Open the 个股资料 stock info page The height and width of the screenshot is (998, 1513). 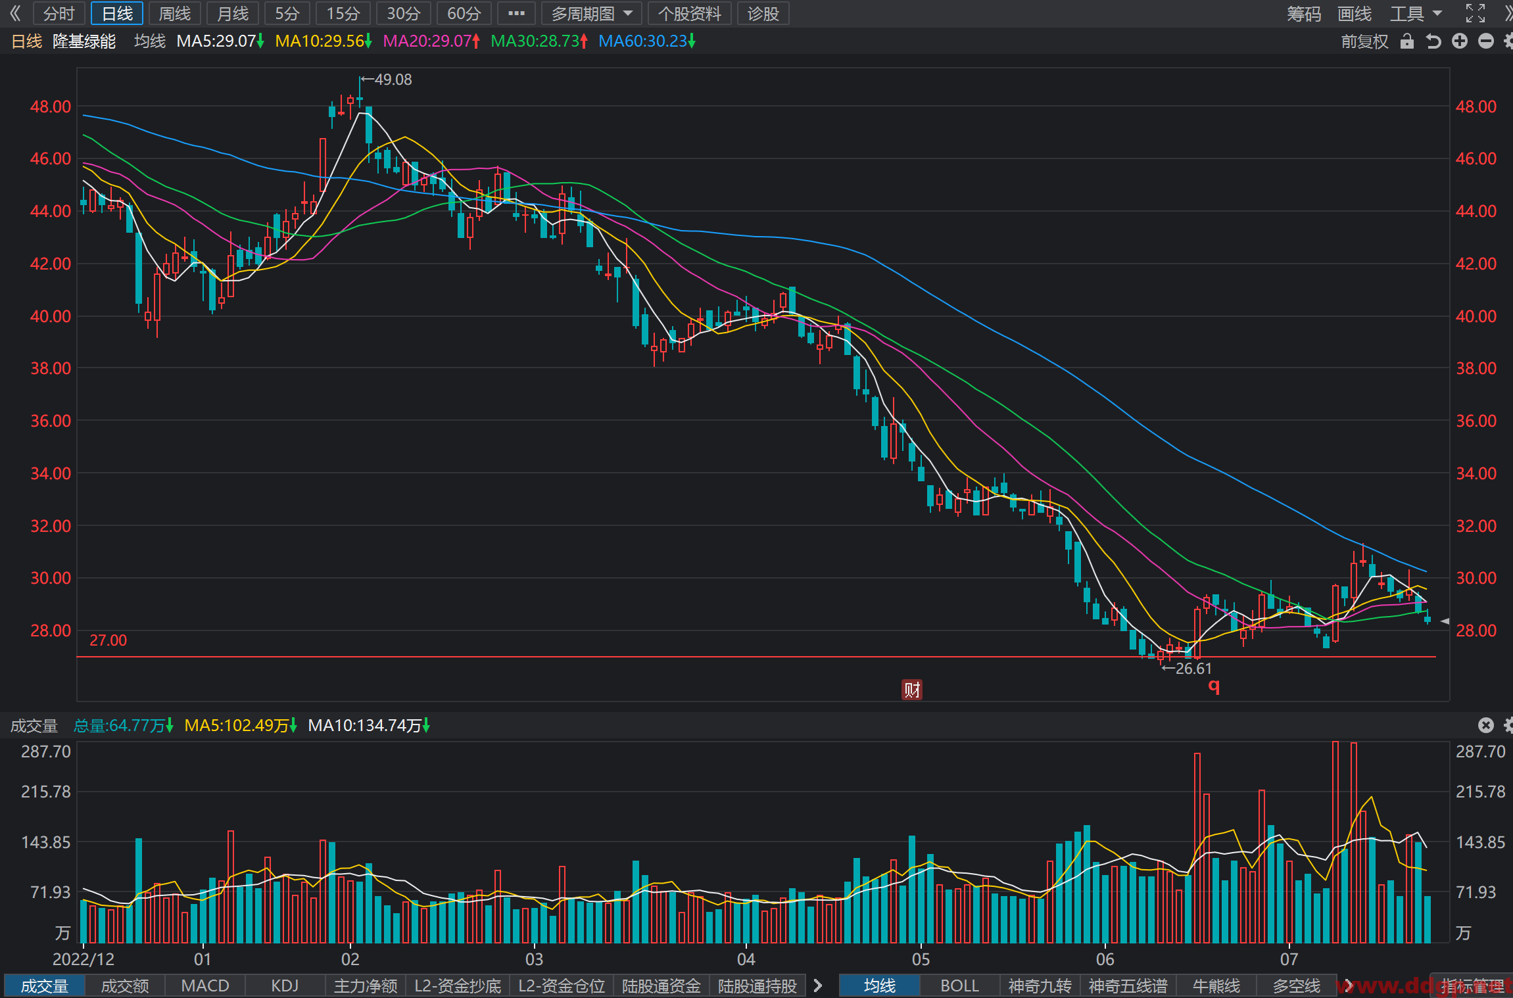coord(690,13)
